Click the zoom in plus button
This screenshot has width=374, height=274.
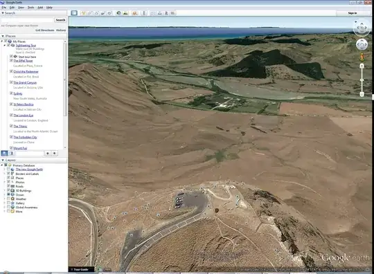(362, 66)
